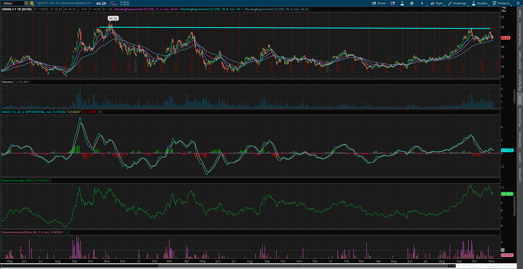
Task: Click the 43.23 EMA 50 value
Action: 304,9
